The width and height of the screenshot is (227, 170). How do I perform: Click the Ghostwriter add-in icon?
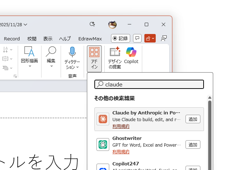pyautogui.click(x=103, y=144)
